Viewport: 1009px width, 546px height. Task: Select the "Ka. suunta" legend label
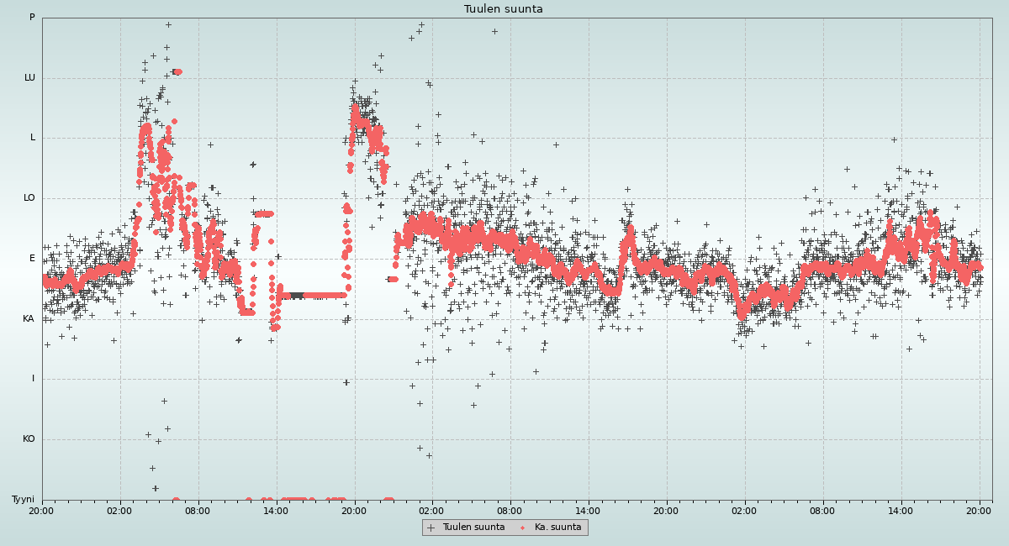click(x=557, y=528)
